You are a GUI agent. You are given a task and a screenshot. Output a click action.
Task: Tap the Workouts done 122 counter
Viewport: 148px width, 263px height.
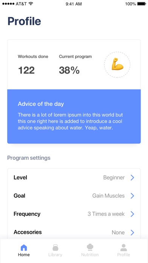pos(33,65)
